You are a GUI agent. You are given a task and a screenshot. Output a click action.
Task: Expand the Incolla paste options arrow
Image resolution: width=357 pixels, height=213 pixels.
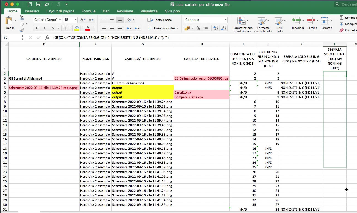coord(15,21)
